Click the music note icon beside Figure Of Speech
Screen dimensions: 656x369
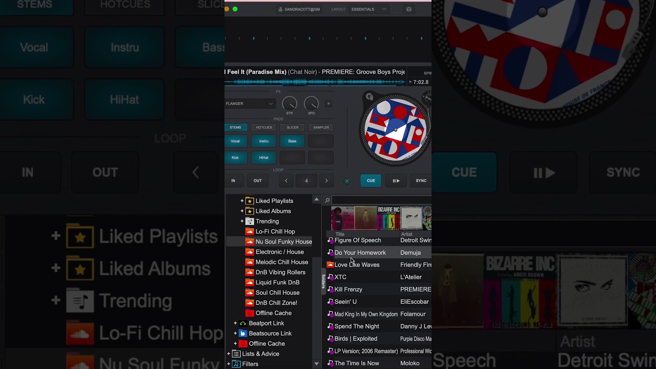click(x=330, y=240)
